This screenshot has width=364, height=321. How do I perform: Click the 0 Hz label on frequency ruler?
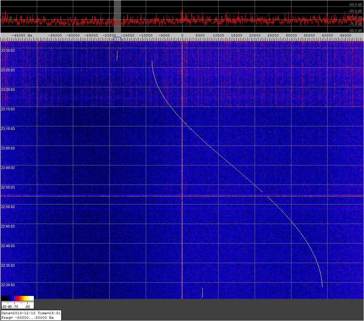click(x=182, y=35)
